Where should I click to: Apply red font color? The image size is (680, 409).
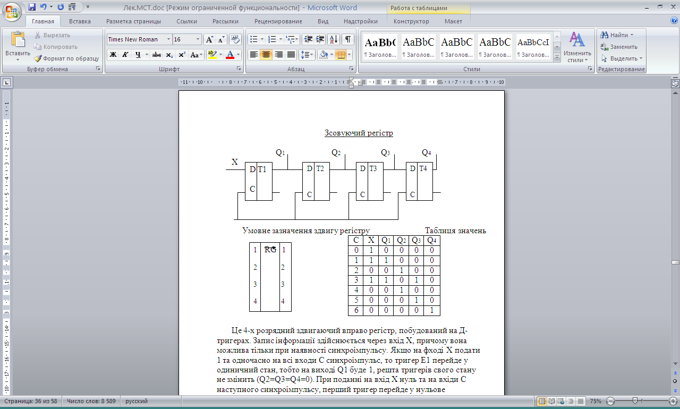point(229,54)
